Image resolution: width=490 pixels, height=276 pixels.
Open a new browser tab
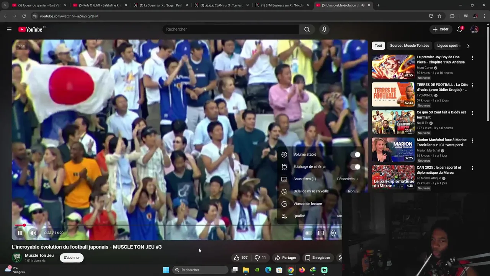click(378, 5)
